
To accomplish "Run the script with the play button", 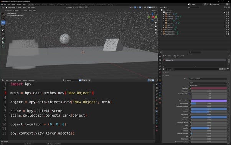I will point(89,81).
